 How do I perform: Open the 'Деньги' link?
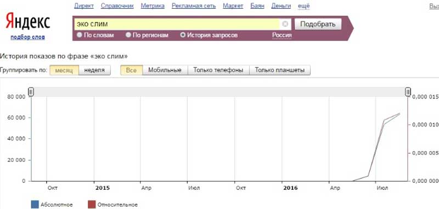(x=281, y=6)
